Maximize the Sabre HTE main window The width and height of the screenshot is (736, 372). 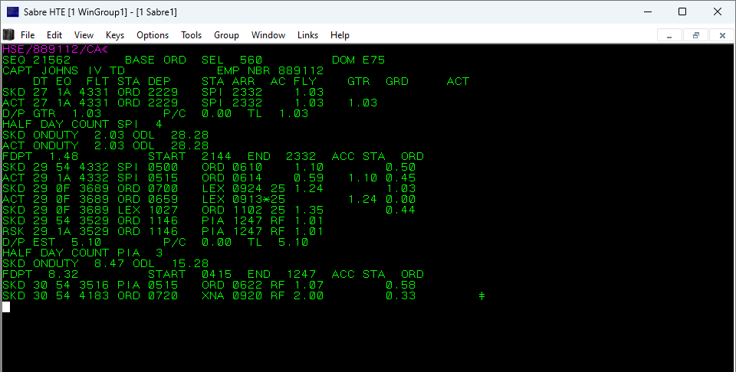click(x=682, y=11)
